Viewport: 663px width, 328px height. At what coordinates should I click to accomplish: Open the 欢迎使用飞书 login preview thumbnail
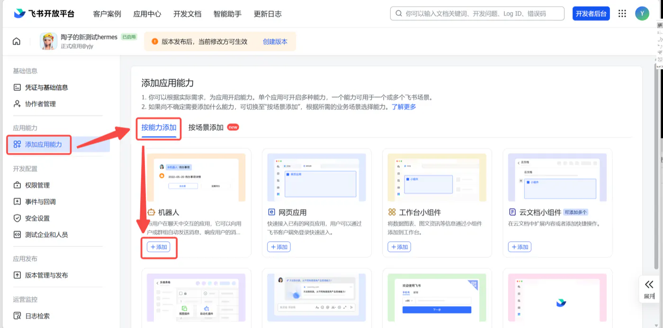pyautogui.click(x=437, y=298)
